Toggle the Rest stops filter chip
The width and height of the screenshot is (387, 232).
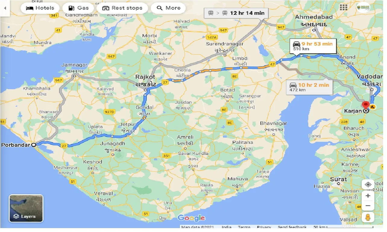click(122, 8)
